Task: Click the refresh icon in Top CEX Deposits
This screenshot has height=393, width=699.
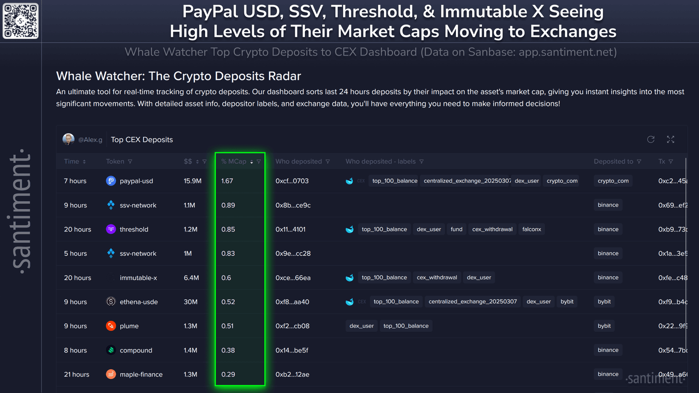Action: 651,139
